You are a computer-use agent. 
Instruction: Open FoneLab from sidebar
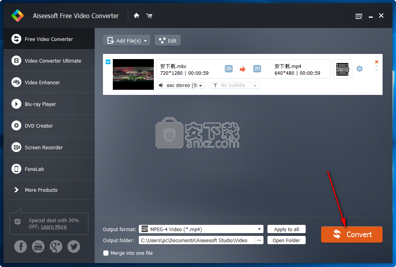point(49,169)
